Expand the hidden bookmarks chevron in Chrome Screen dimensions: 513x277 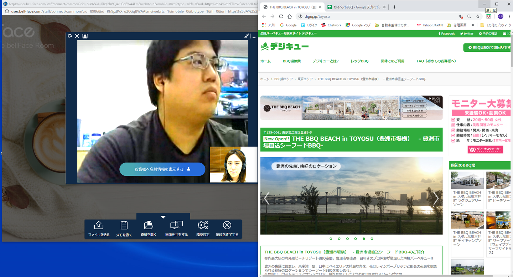[x=473, y=25]
